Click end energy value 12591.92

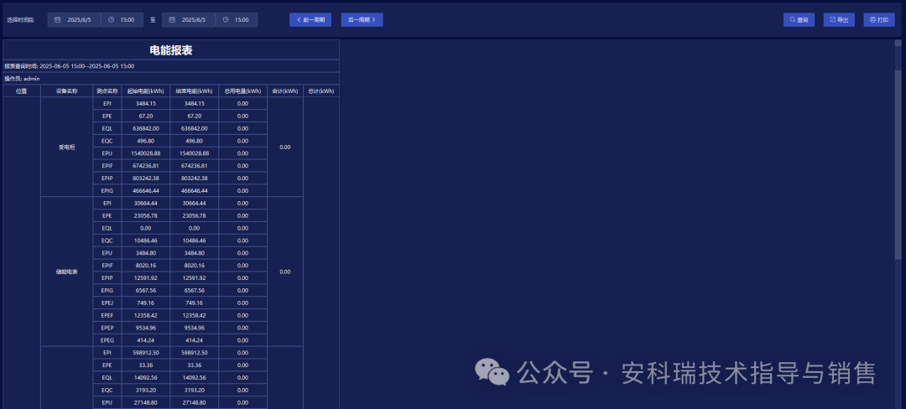click(194, 278)
